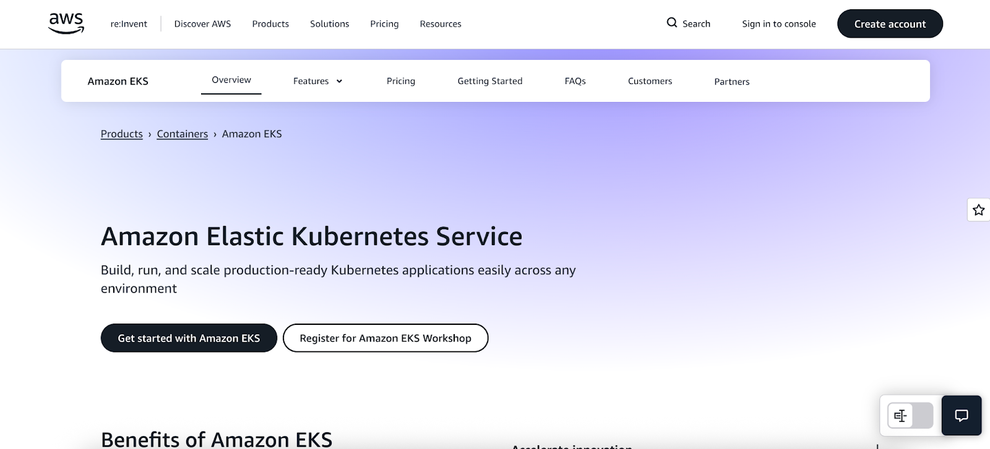Open the top Products menu

click(x=270, y=24)
